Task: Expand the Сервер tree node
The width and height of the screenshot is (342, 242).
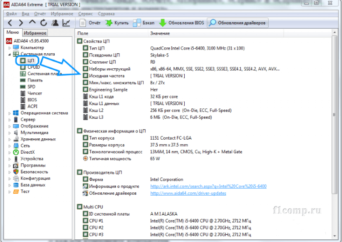Action: (x=10, y=120)
